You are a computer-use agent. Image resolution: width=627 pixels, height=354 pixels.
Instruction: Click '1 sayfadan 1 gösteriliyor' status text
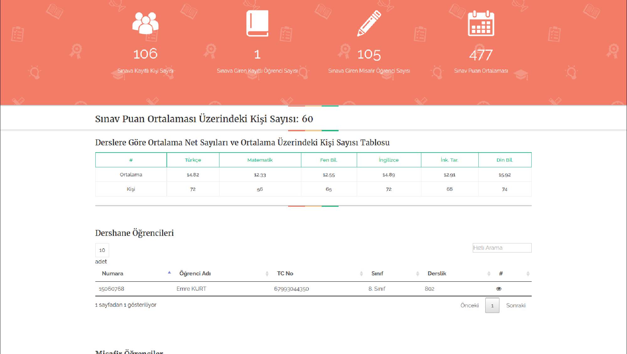[126, 305]
